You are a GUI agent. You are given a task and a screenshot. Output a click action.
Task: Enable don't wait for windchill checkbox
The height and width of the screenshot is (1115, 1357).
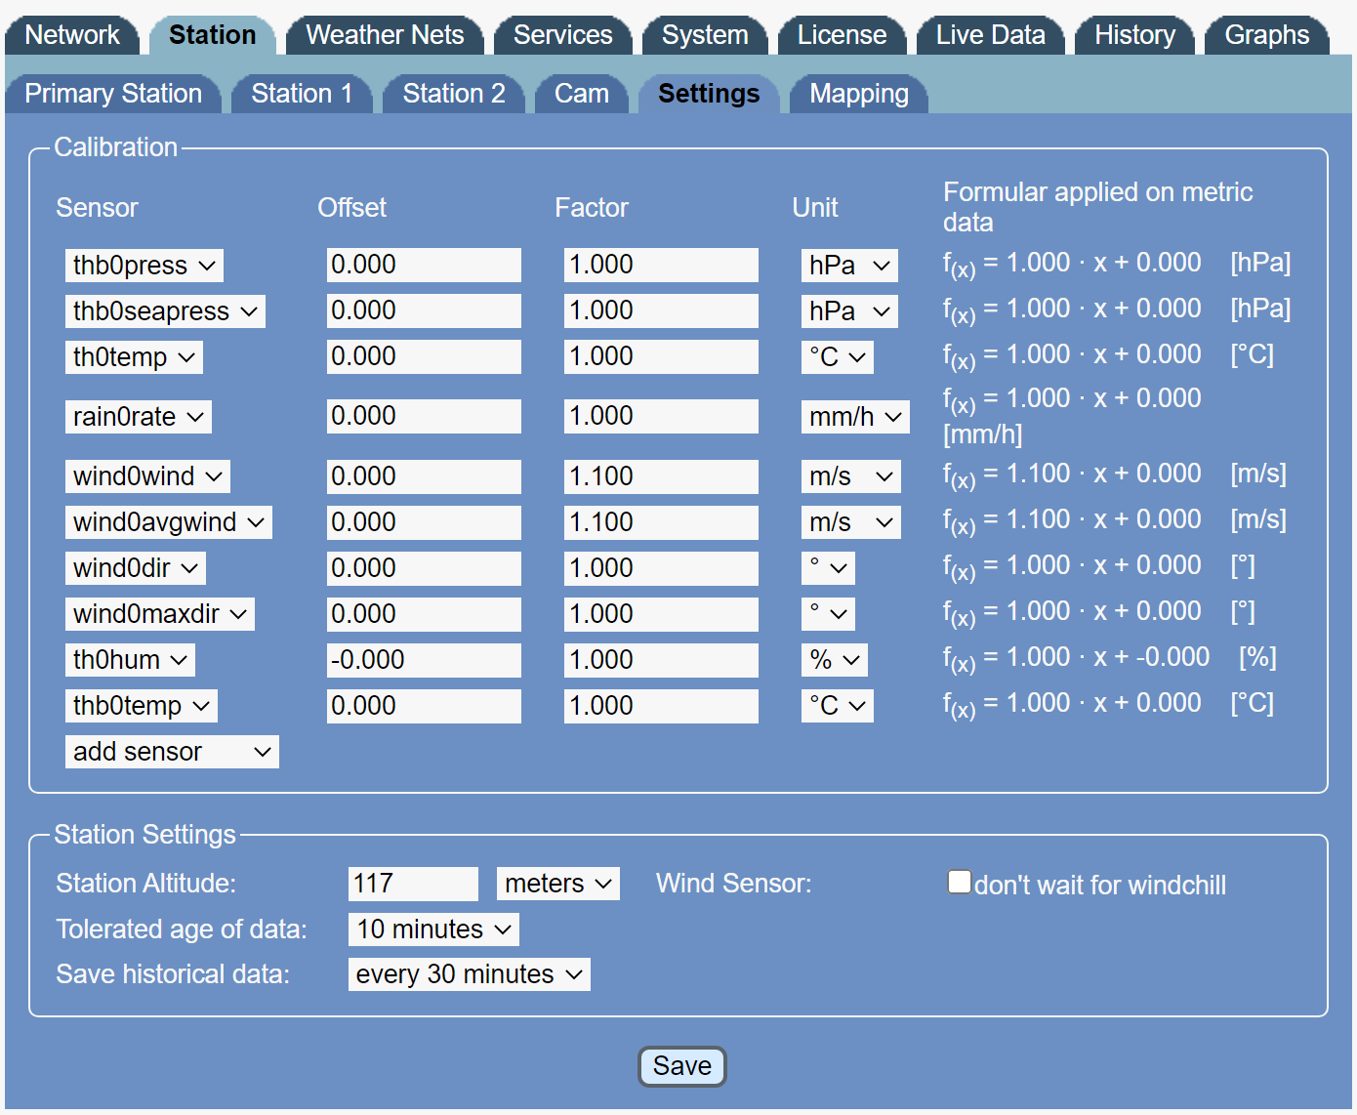pos(959,883)
